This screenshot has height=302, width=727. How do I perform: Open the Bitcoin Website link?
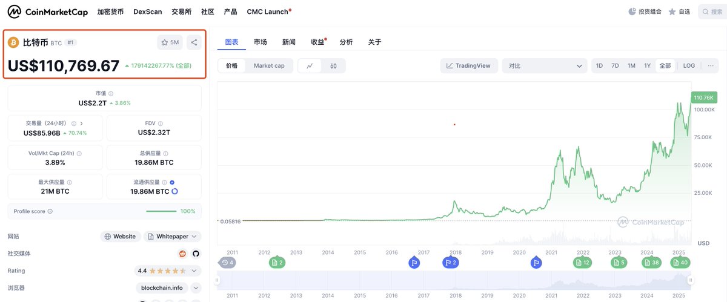[121, 237]
